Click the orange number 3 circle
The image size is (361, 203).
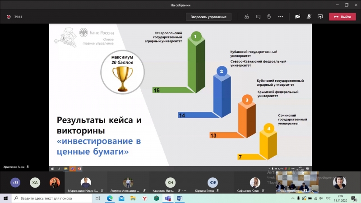coord(247,100)
